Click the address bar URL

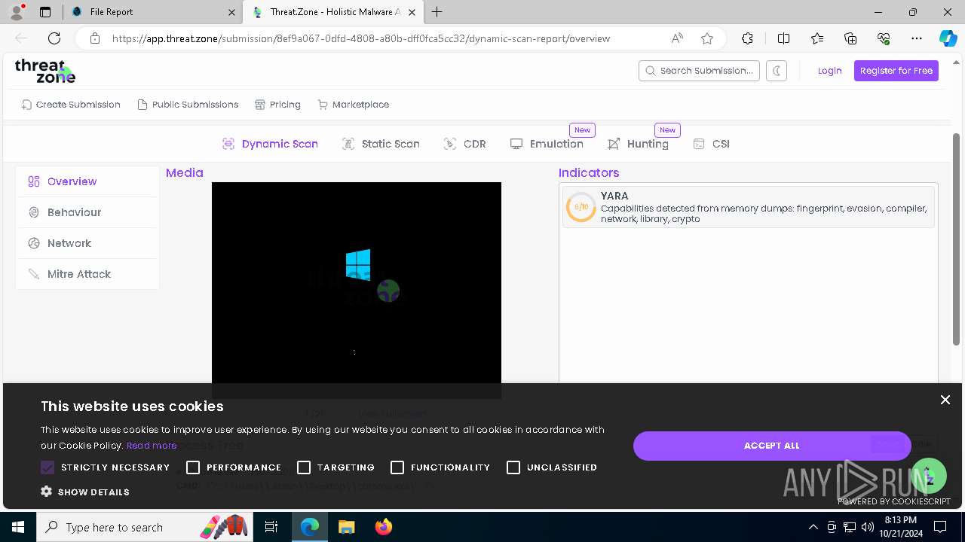tap(361, 38)
